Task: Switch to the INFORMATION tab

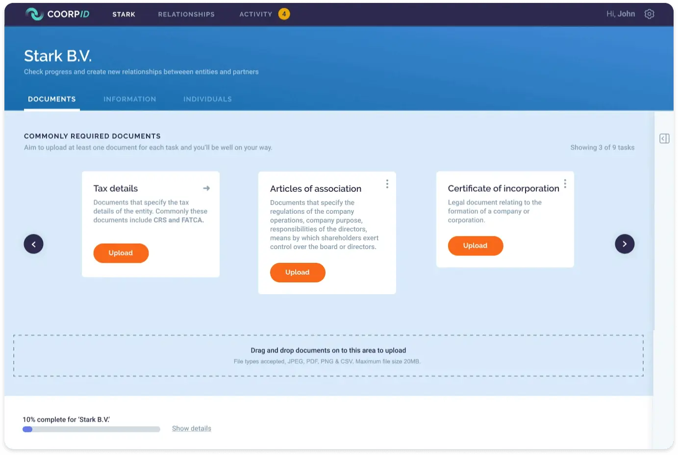Action: point(129,99)
